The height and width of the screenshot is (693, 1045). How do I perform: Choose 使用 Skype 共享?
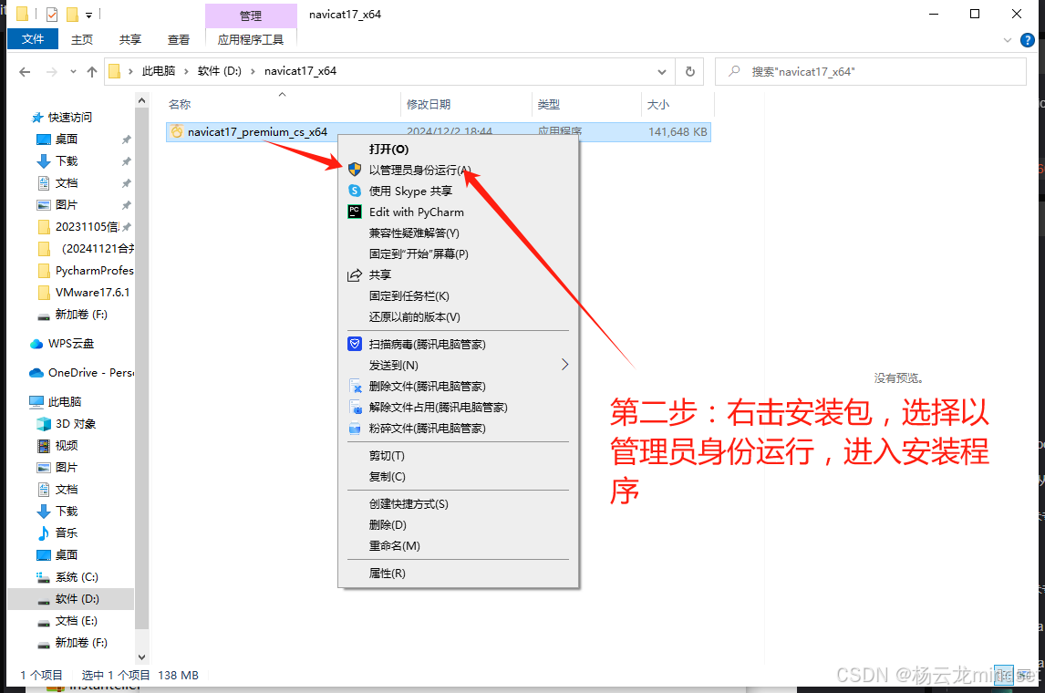tap(459, 191)
